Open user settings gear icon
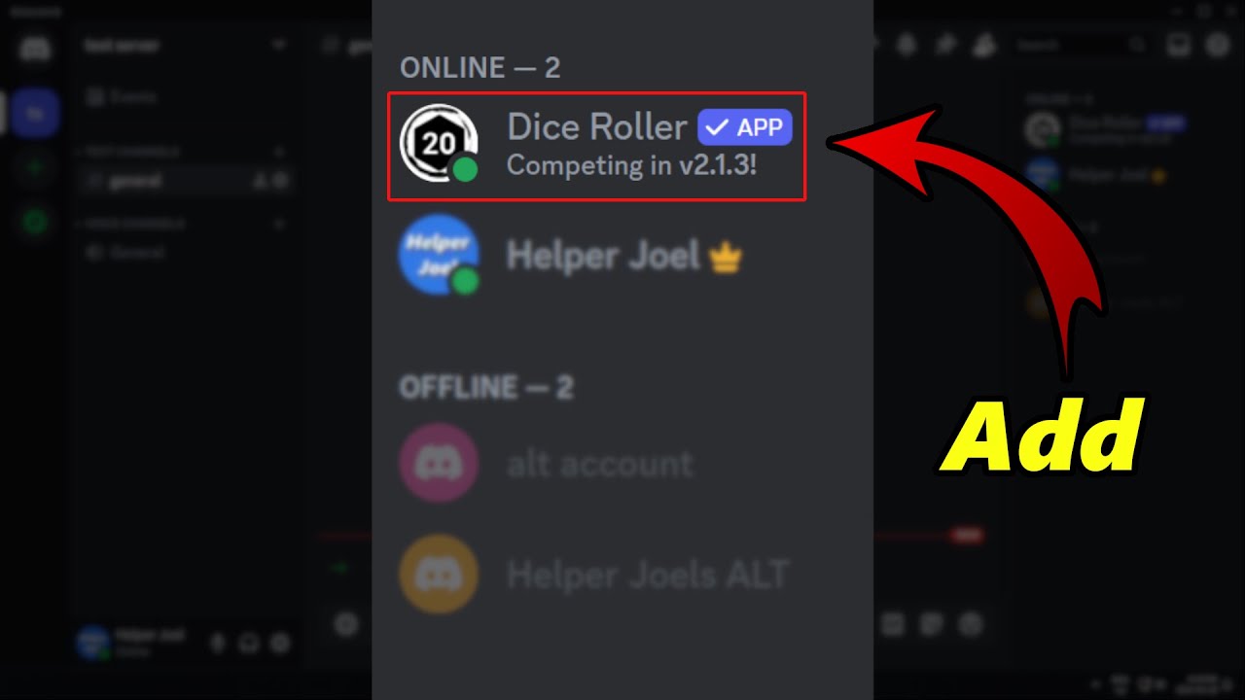Image resolution: width=1245 pixels, height=700 pixels. (280, 643)
